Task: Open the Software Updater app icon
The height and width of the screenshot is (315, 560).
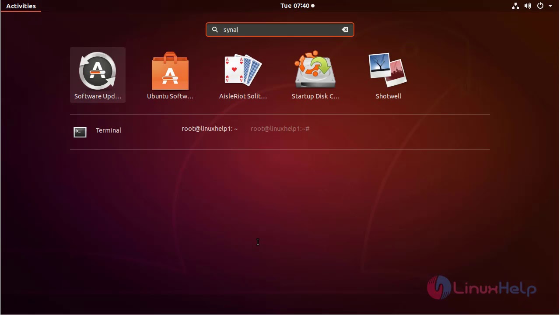Action: (x=98, y=71)
